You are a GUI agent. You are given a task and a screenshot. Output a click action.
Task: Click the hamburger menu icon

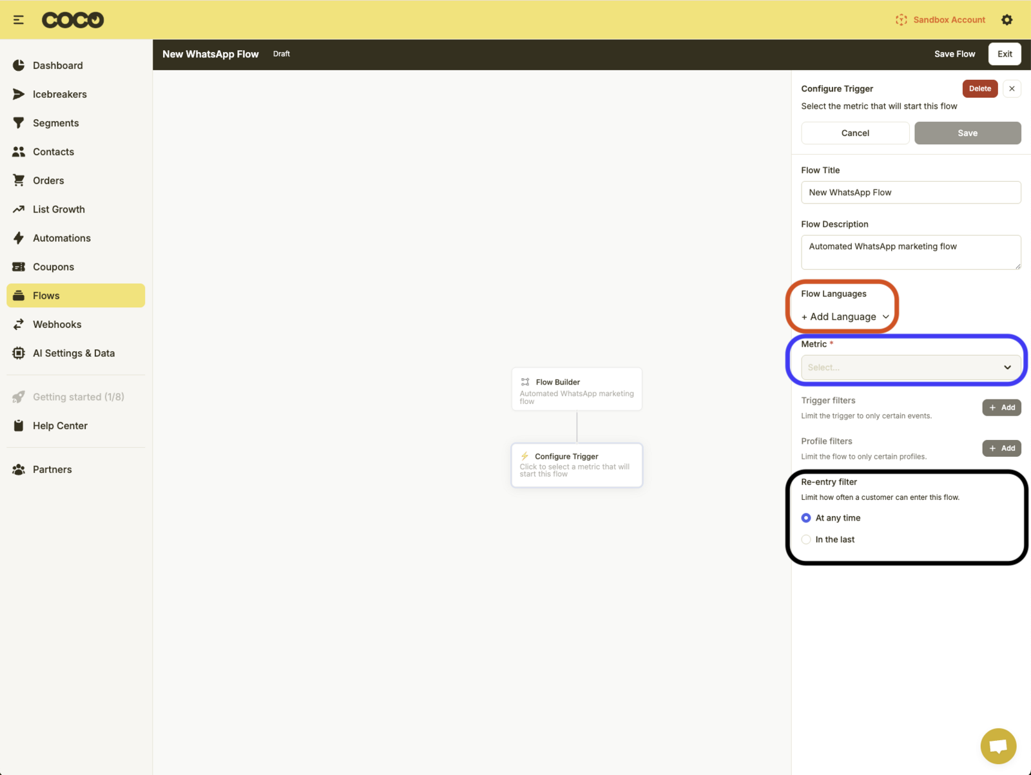pyautogui.click(x=19, y=20)
